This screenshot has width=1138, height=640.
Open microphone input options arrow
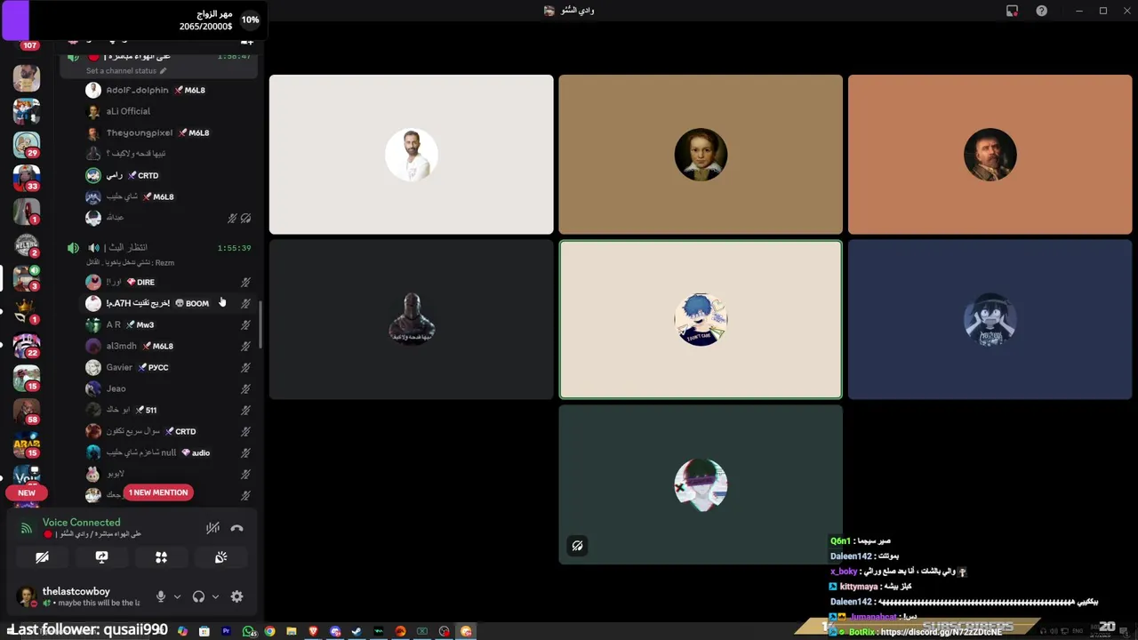[x=177, y=596]
